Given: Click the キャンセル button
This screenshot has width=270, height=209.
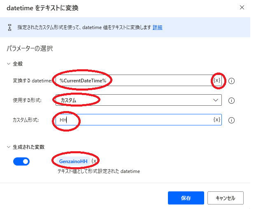Looking at the screenshot, I should 225,198.
